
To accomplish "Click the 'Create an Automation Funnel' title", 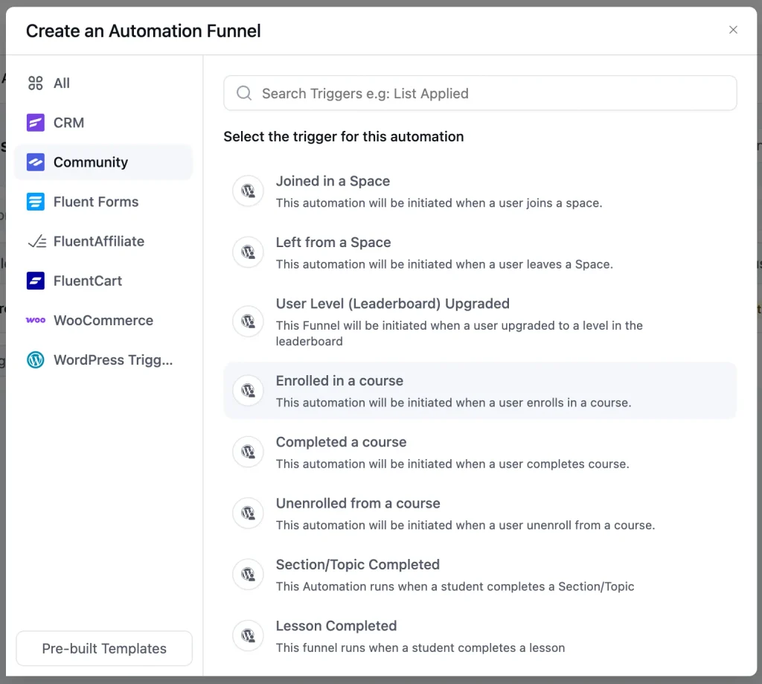I will [144, 31].
